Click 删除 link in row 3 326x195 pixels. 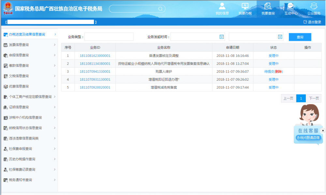click(x=278, y=72)
